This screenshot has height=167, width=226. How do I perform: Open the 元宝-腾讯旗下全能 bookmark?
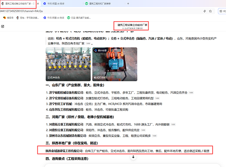79,18
